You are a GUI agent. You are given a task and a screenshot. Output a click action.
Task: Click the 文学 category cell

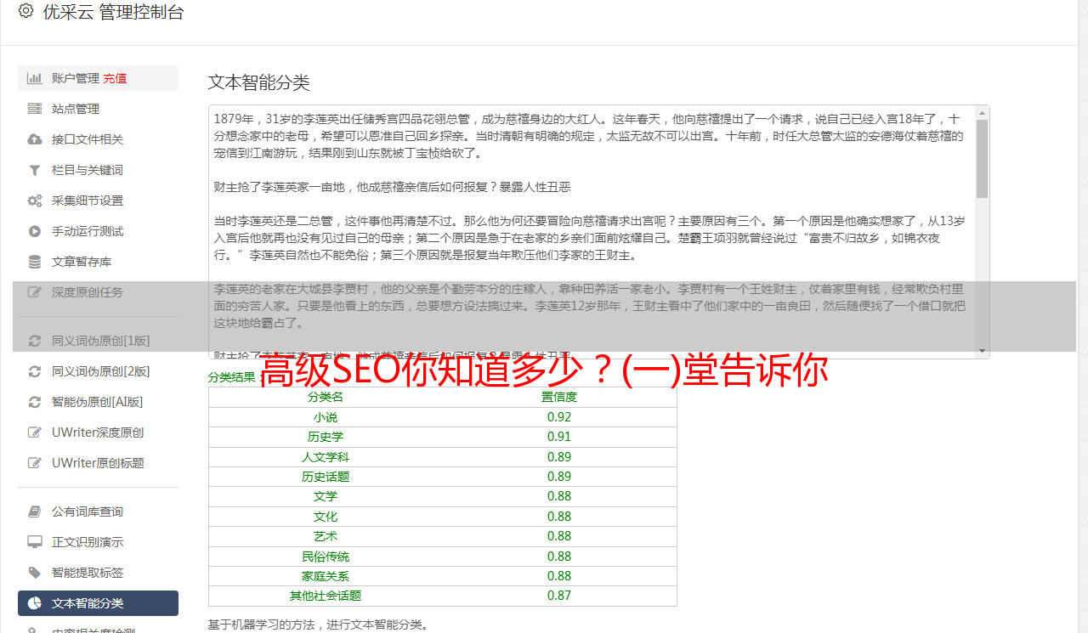pyautogui.click(x=326, y=496)
